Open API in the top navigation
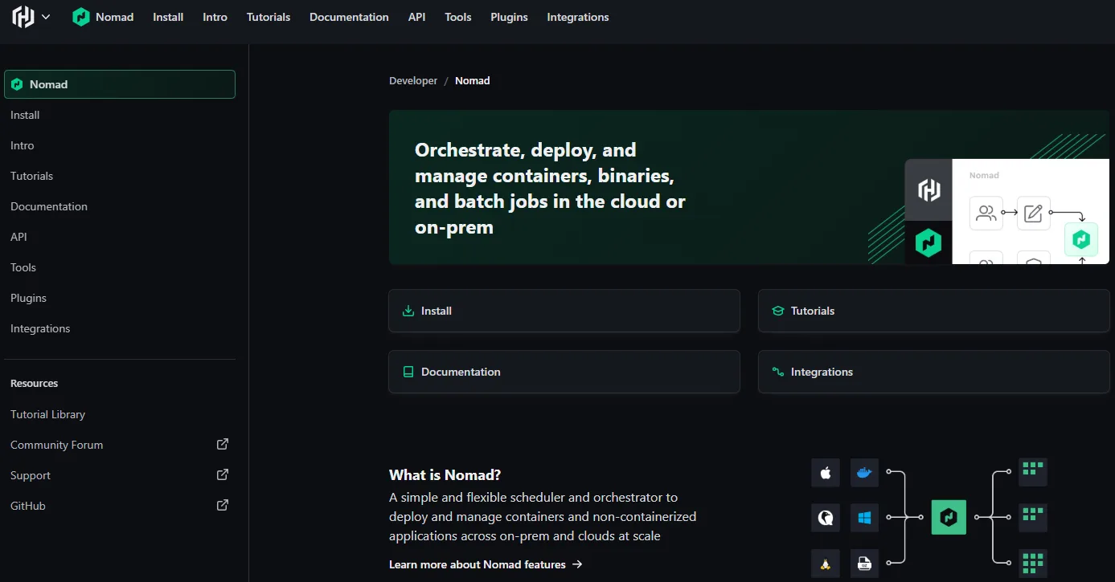The image size is (1115, 582). click(x=416, y=17)
